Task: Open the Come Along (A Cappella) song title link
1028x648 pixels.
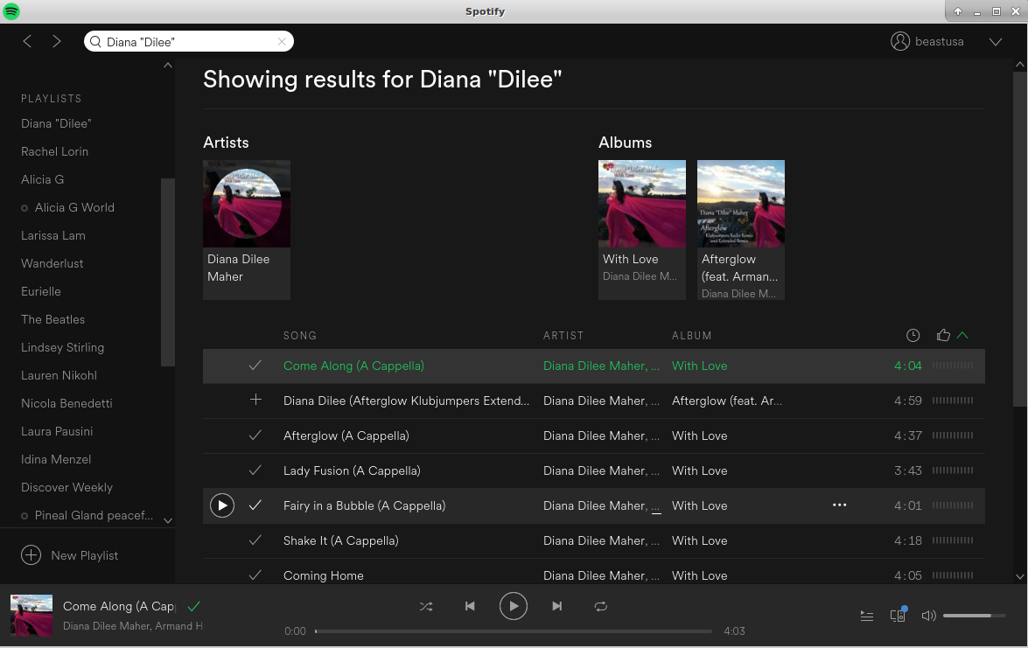Action: [x=353, y=366]
